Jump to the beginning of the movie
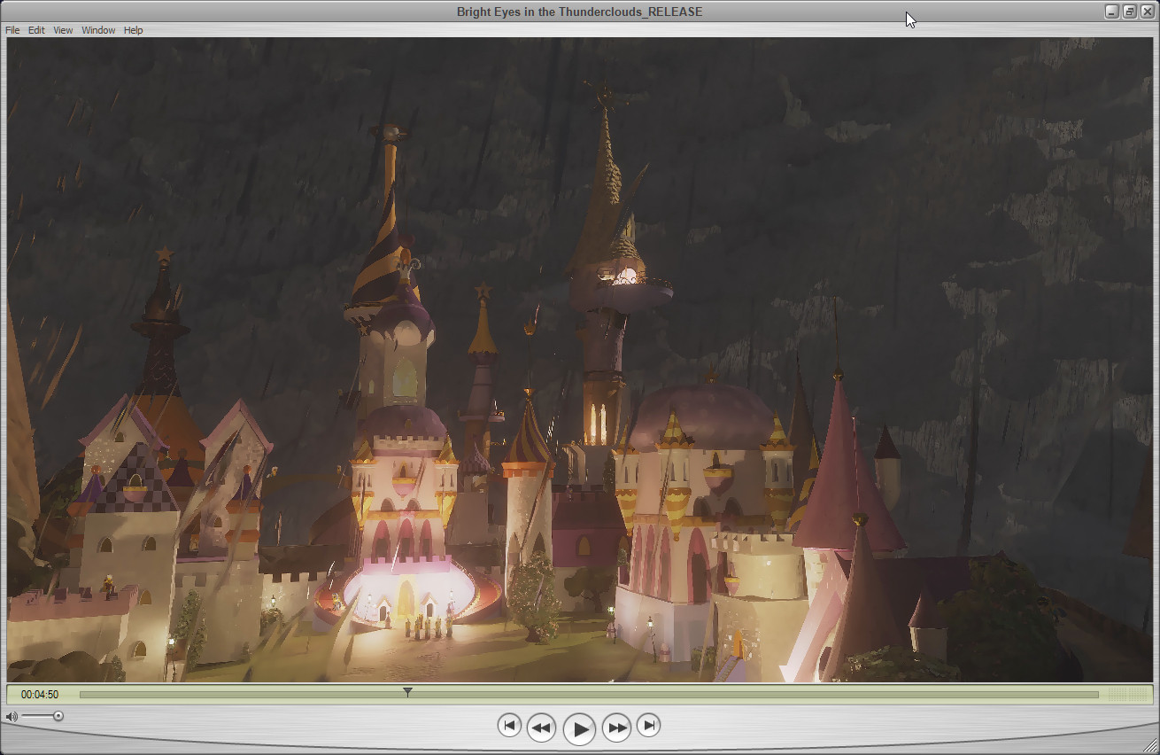 508,726
